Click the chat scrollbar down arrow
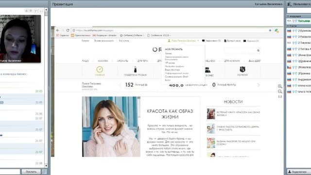Image resolution: width=311 pixels, height=175 pixels. click(46, 166)
